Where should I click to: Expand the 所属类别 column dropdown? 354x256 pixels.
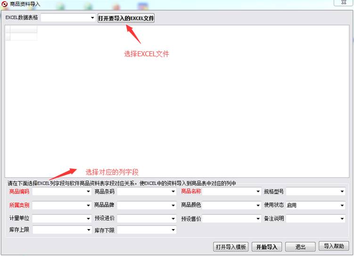pyautogui.click(x=88, y=206)
